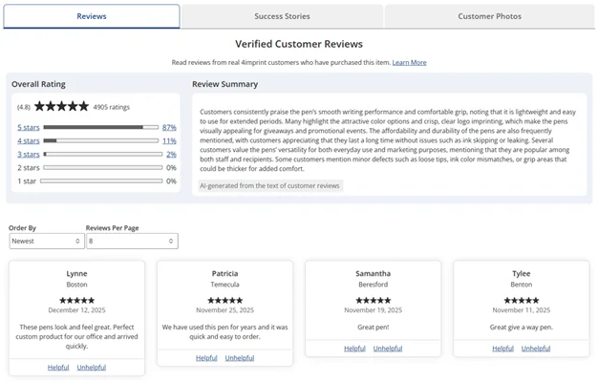The image size is (598, 382).
Task: Click the date December 12, 2025
Action: 76,310
